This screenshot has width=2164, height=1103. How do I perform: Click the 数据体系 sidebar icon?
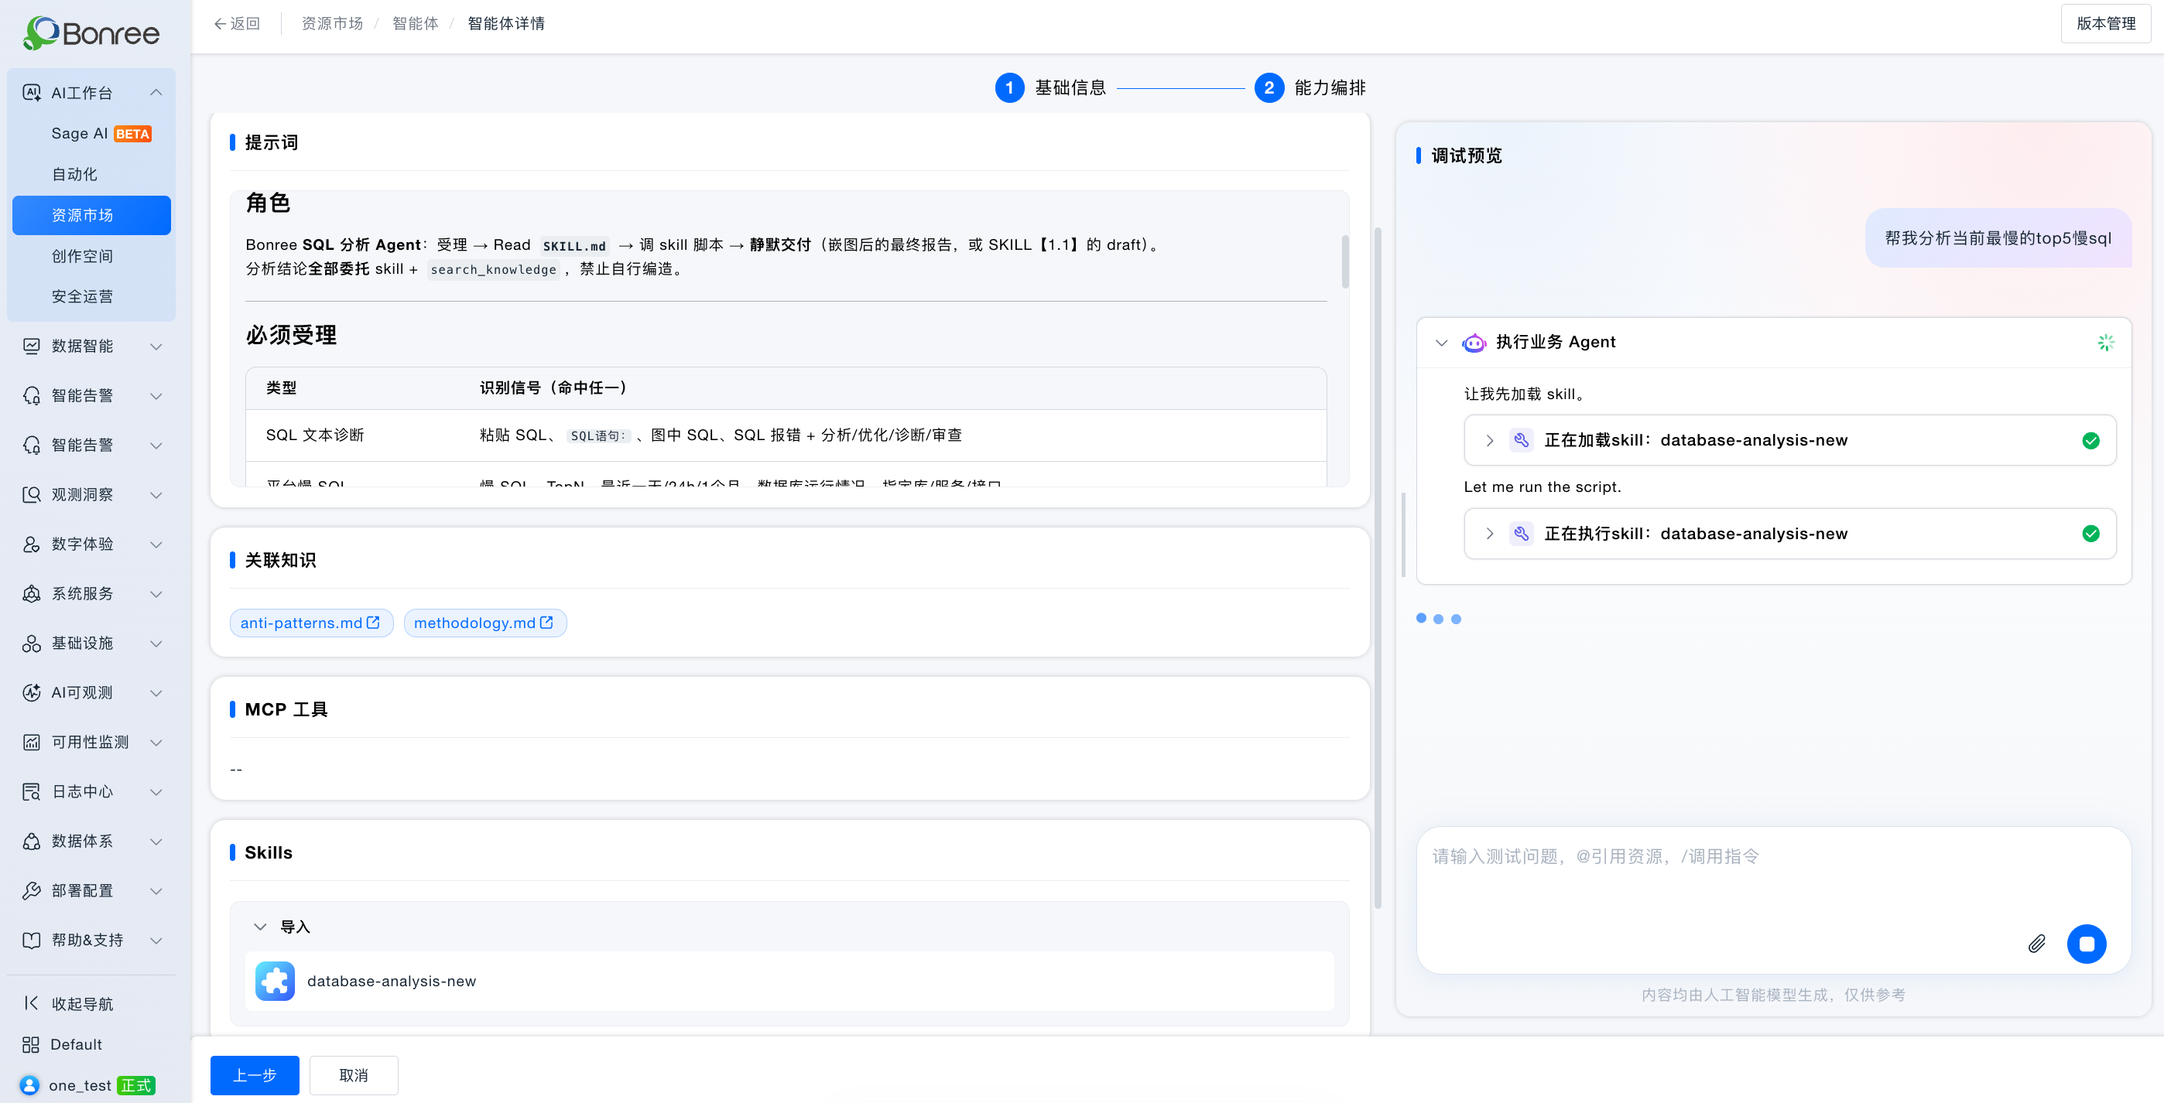[31, 841]
